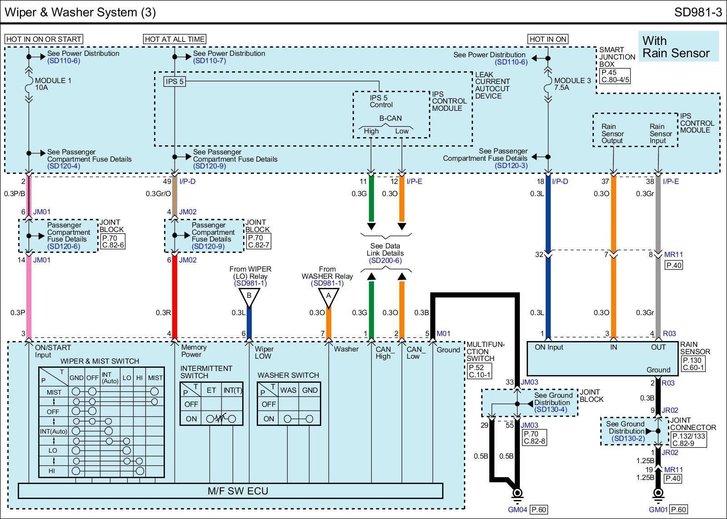This screenshot has width=727, height=519.
Task: Click the P.130 C.60-1 rain sensor reference
Action: [692, 364]
